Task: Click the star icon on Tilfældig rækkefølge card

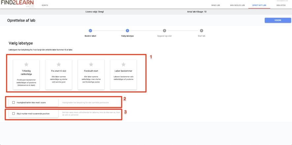Action: click(x=26, y=64)
